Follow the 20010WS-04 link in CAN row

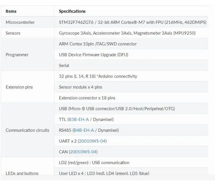point(83,152)
